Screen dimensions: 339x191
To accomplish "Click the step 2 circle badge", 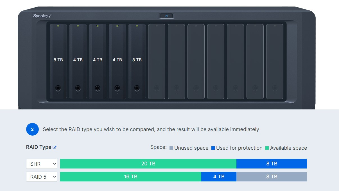I will tap(32, 129).
